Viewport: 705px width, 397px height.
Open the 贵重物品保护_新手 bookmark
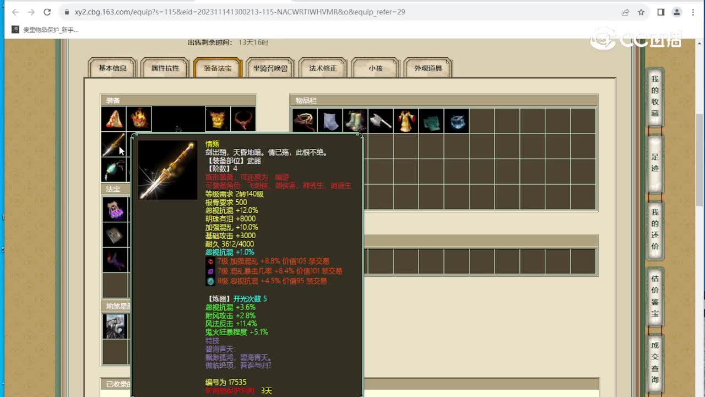click(46, 30)
